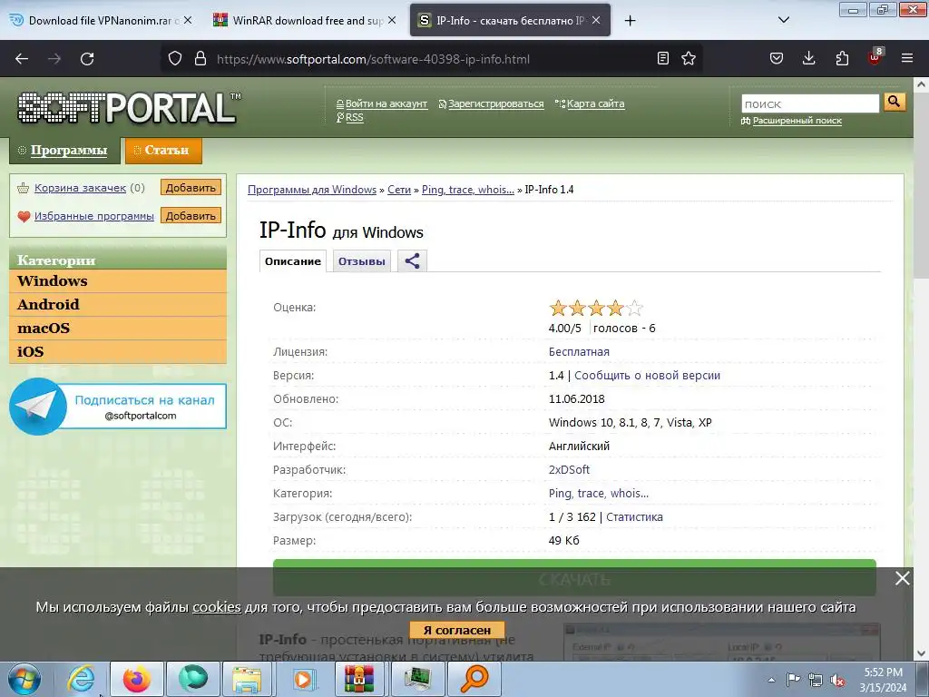The image size is (929, 697).
Task: Click the padlock site security icon
Action: point(200,59)
